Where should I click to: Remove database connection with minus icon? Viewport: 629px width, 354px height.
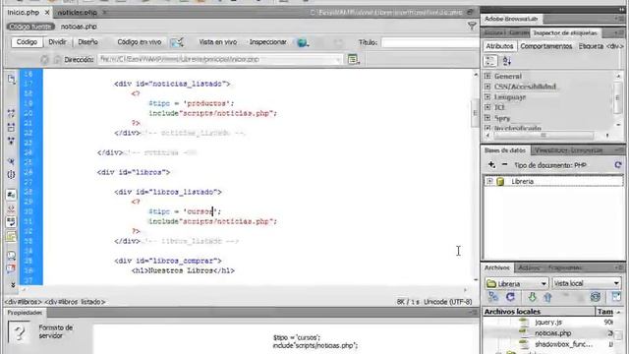pyautogui.click(x=504, y=164)
